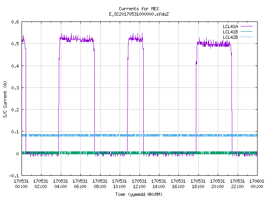The height and width of the screenshot is (198, 265).
Task: Click the file name 'E_SC20170531000000.sfduZ'
Action: [139, 14]
